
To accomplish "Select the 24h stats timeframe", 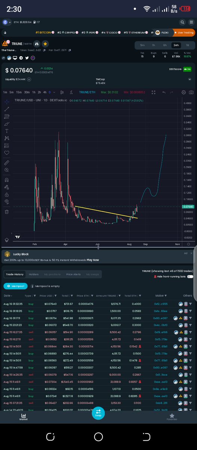I will coord(176,45).
